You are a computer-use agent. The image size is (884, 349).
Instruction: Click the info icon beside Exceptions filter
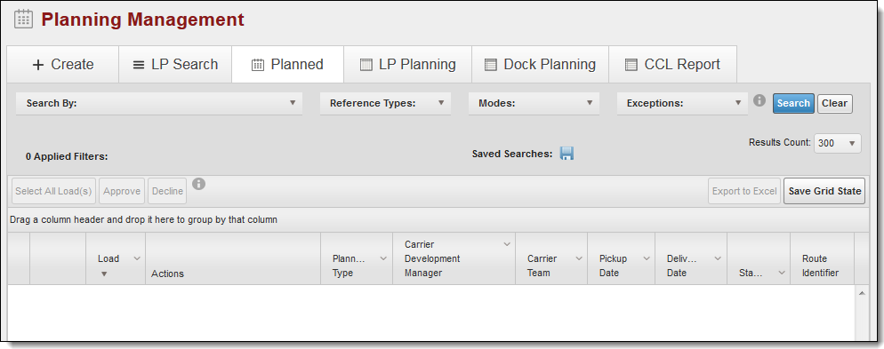point(759,100)
